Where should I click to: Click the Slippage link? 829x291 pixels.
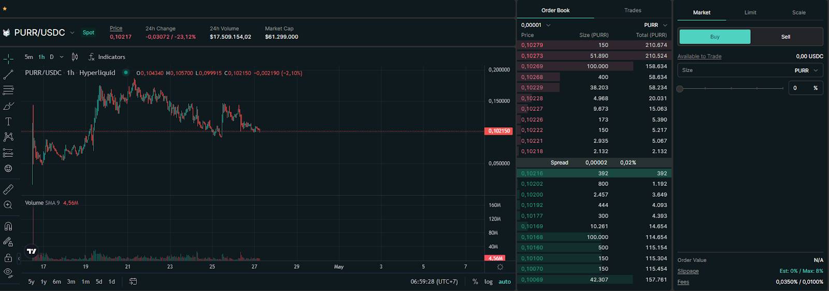688,271
